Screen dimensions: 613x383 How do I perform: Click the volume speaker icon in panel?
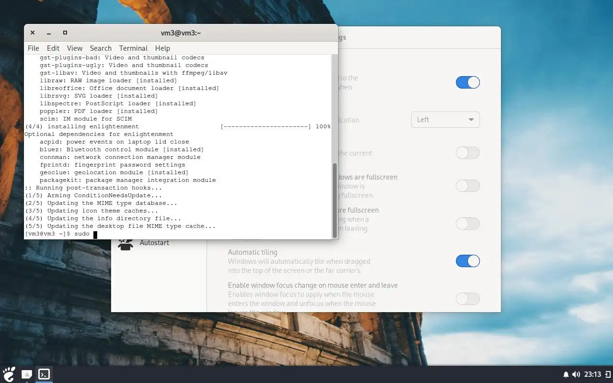(x=576, y=374)
